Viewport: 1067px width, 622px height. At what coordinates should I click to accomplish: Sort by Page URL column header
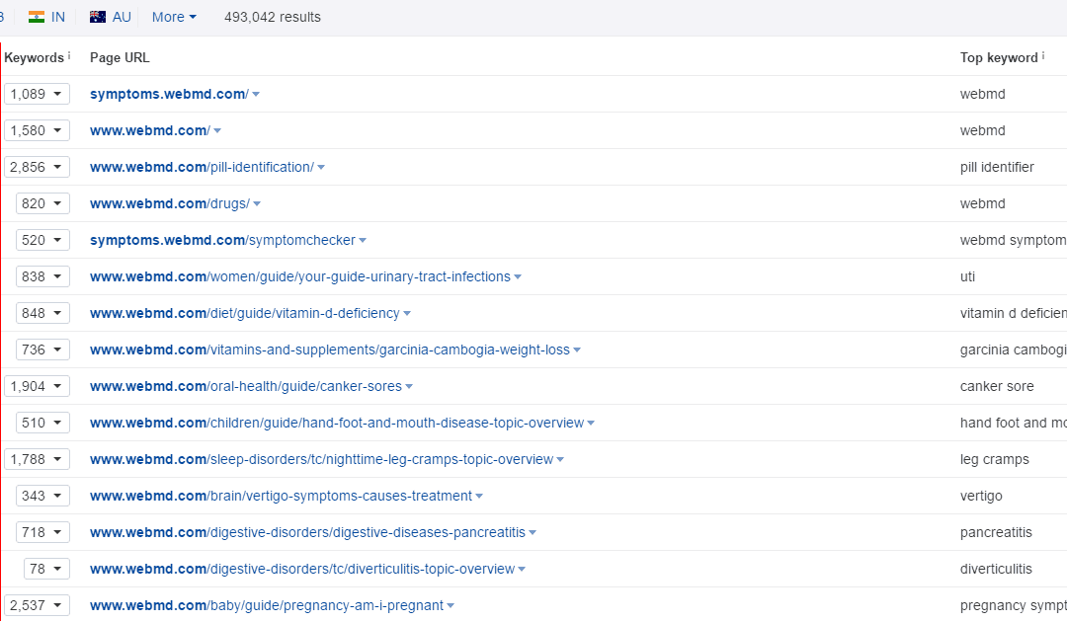120,57
